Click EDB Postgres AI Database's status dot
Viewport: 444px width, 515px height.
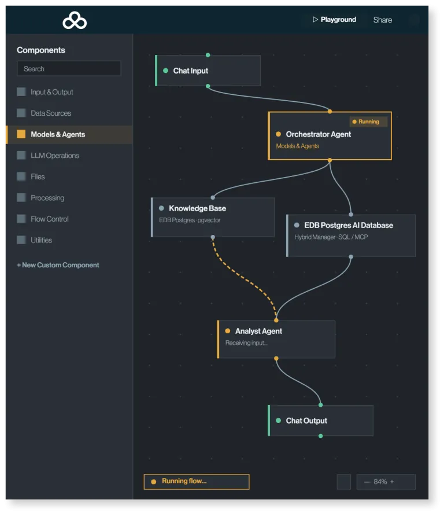297,225
